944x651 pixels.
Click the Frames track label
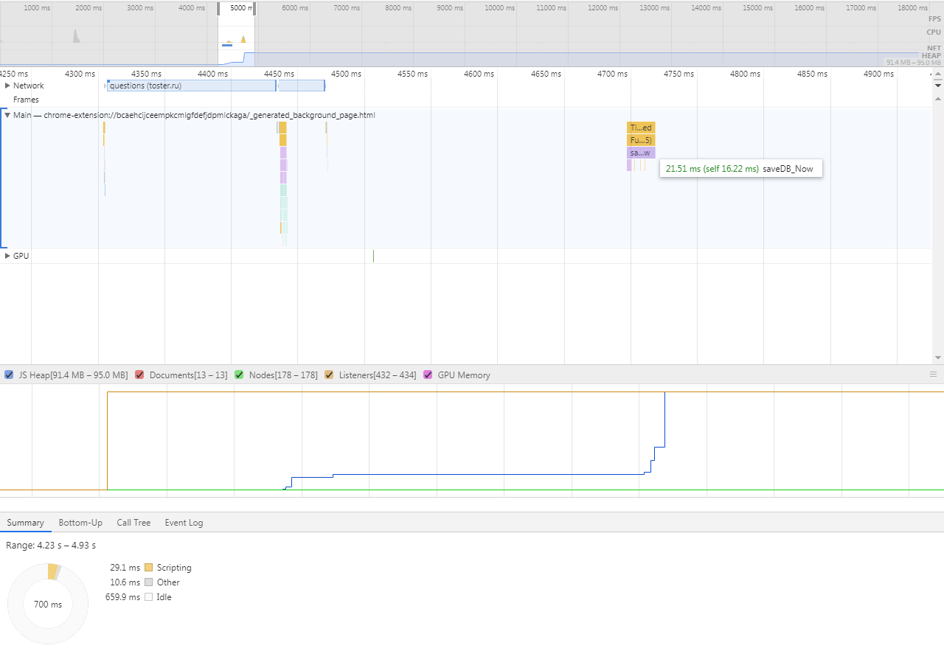[x=26, y=100]
